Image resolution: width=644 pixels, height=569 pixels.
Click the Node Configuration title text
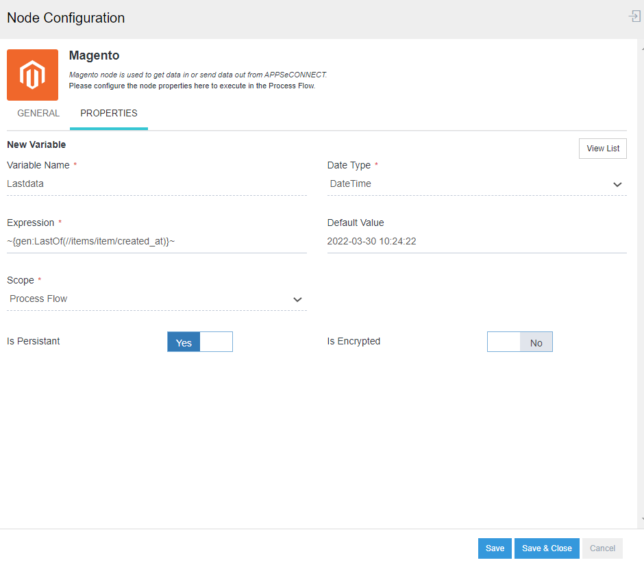point(66,18)
